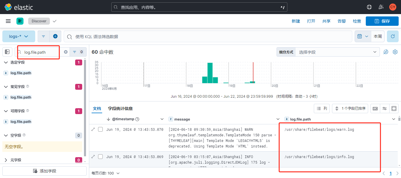
Task: Select the checkbox for warn.log row
Action: (x=100, y=129)
